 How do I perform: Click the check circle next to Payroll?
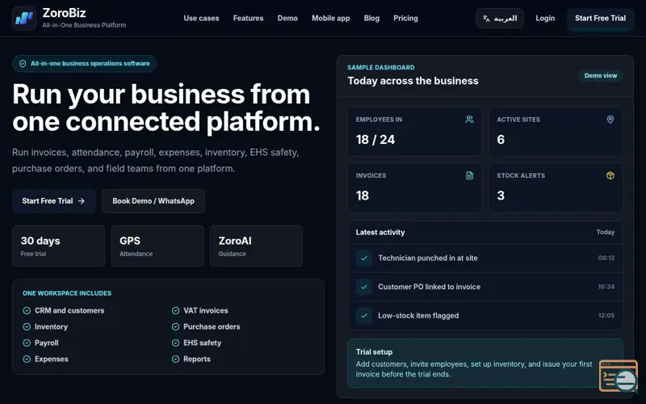pos(27,343)
